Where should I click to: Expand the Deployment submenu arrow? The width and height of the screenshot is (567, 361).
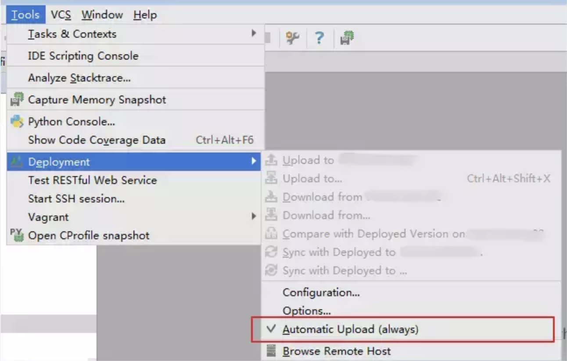click(x=254, y=161)
